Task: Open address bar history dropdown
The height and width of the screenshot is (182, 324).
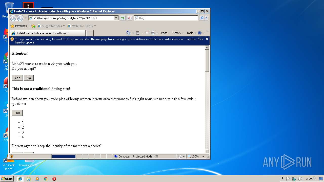Action: 116,18
